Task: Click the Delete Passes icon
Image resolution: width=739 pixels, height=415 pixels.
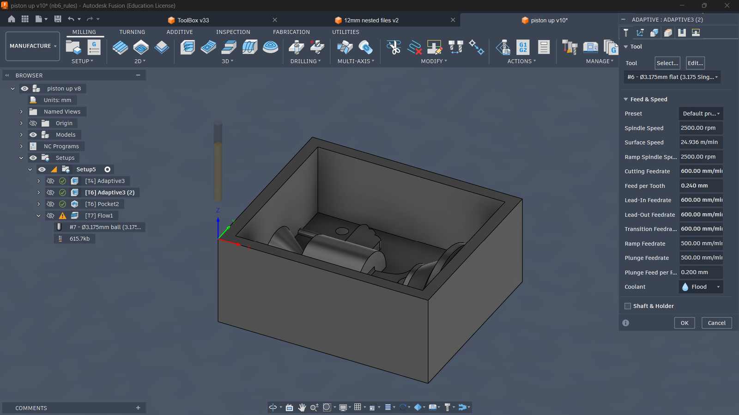Action: 414,47
